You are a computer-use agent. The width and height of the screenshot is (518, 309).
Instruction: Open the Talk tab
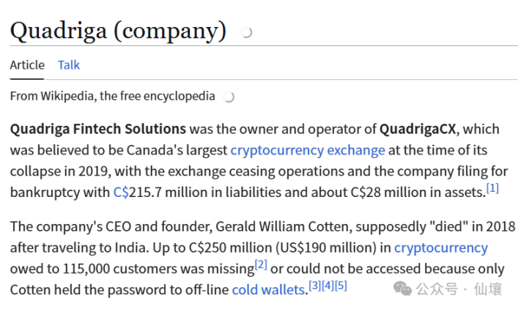tap(69, 65)
